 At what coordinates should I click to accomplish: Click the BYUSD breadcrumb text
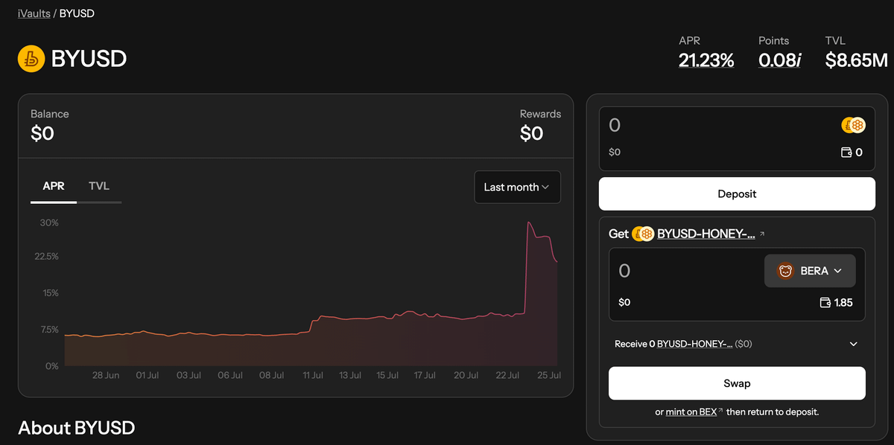pos(77,13)
